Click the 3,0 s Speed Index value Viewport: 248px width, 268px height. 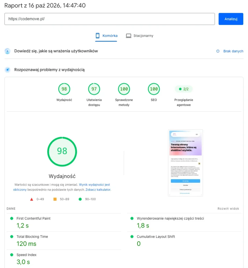click(23, 262)
